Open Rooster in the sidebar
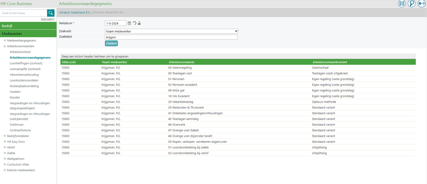This screenshot has height=184, width=427. coord(15,97)
